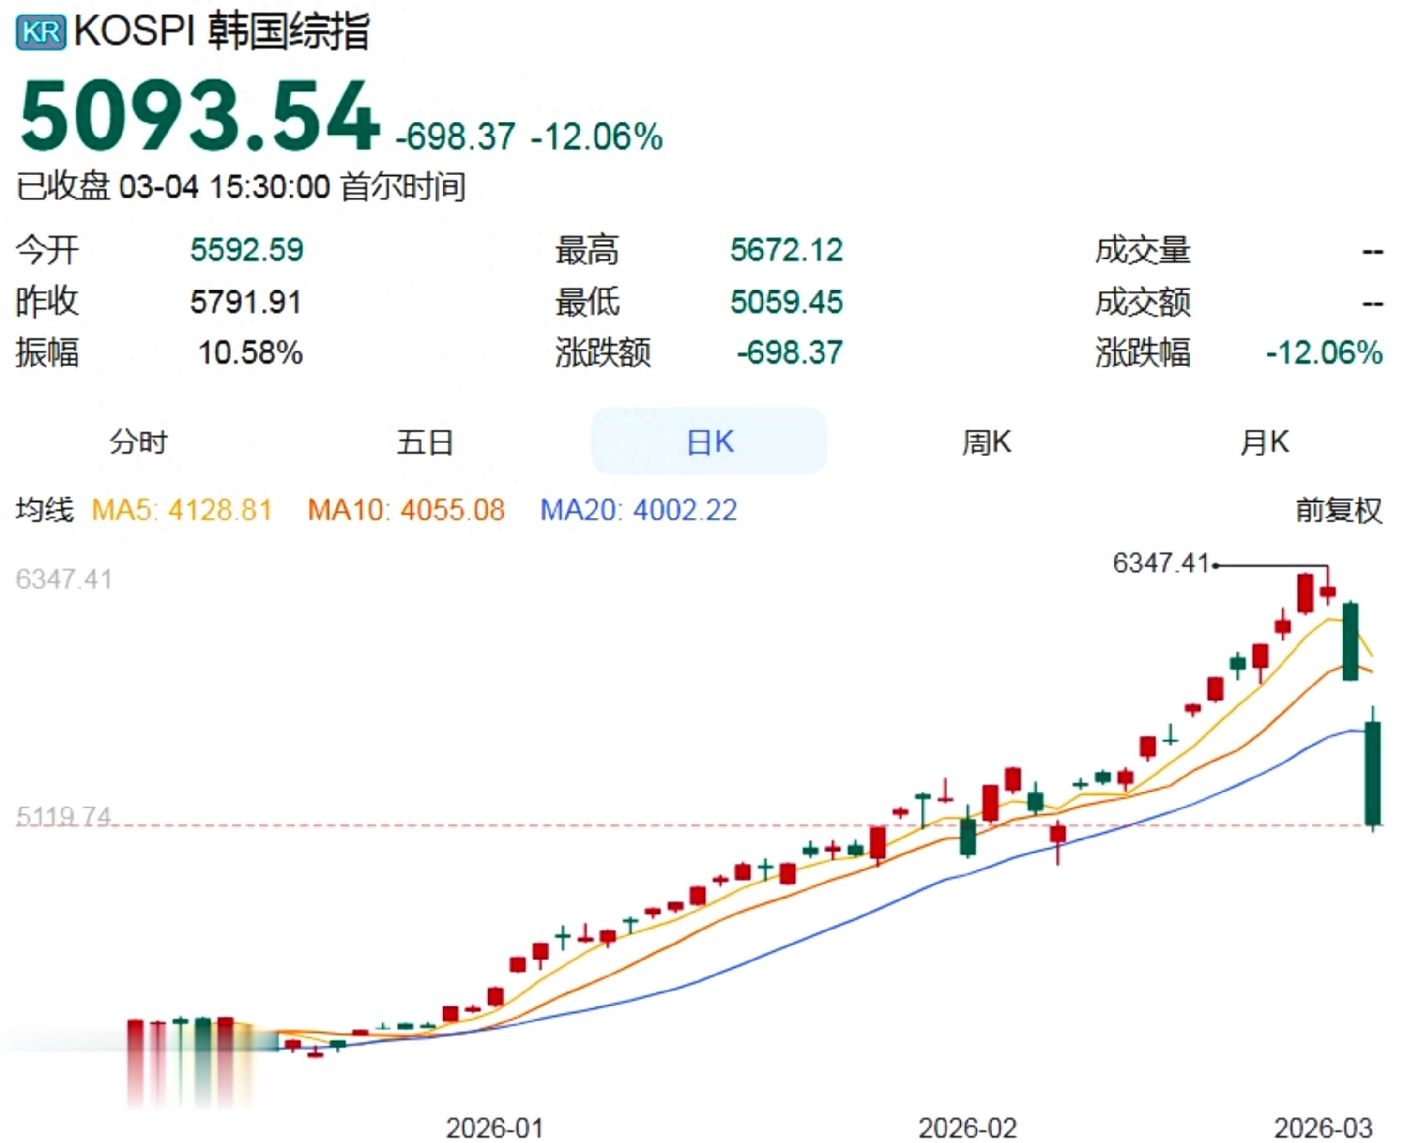Click the latest large green candlestick
The height and width of the screenshot is (1143, 1404).
pyautogui.click(x=1373, y=773)
